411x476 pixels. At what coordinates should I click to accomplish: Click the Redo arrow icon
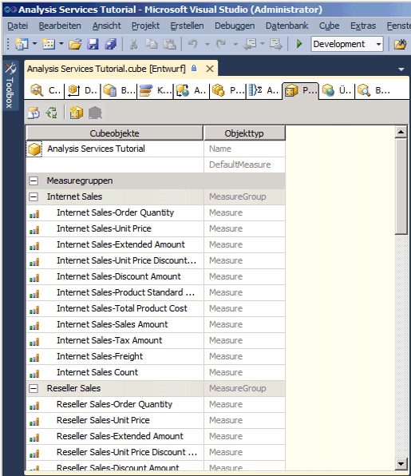[x=221, y=44]
